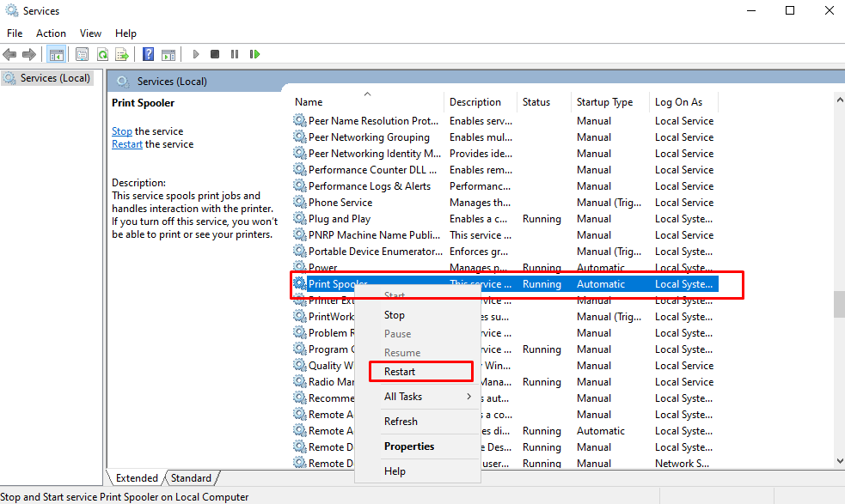Click the blue Help question mark icon
The image size is (845, 504).
148,54
